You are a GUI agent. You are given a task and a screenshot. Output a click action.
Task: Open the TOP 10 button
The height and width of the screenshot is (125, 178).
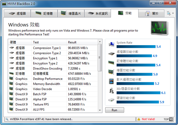point(168,119)
